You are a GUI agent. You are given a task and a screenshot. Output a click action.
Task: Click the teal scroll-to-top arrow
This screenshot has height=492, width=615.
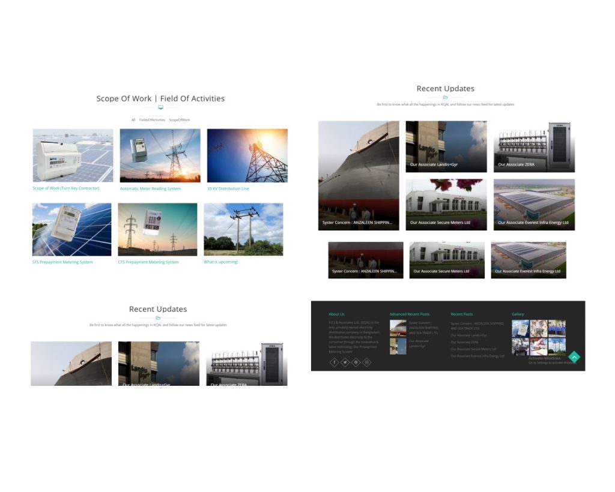(574, 358)
